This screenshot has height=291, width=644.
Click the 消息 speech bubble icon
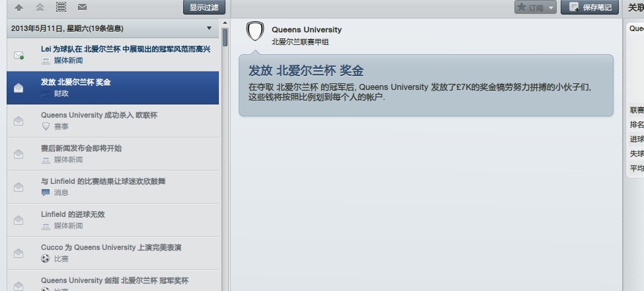coord(46,192)
